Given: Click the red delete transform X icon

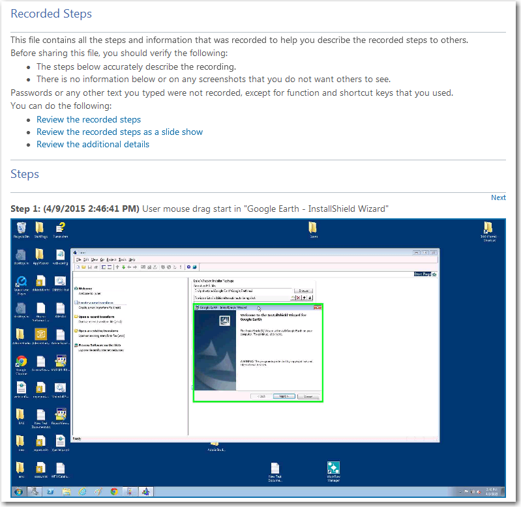Looking at the screenshot, I should 299,298.
